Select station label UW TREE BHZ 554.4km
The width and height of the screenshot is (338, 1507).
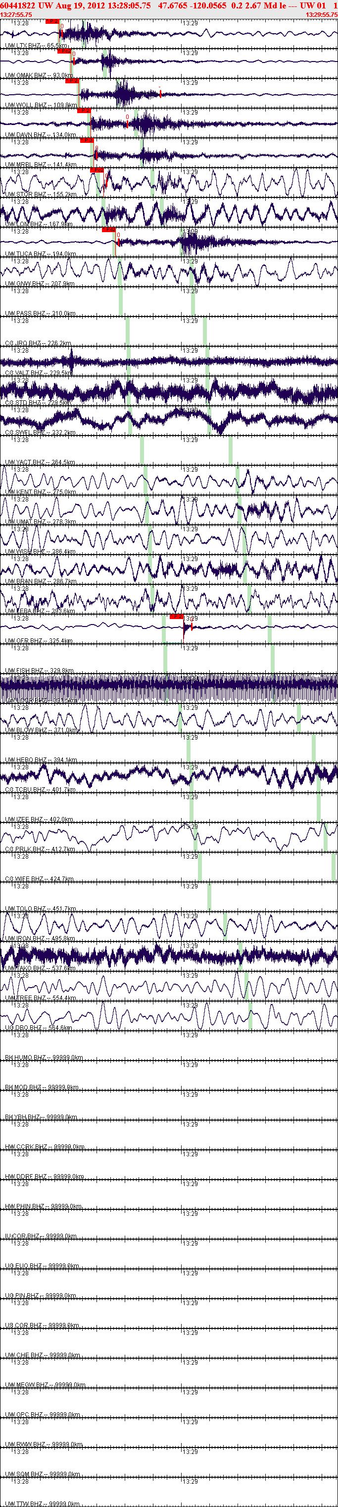tap(40, 998)
